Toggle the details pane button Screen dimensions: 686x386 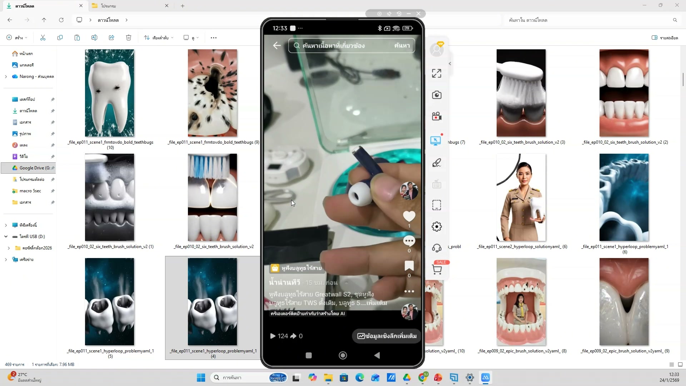point(665,38)
